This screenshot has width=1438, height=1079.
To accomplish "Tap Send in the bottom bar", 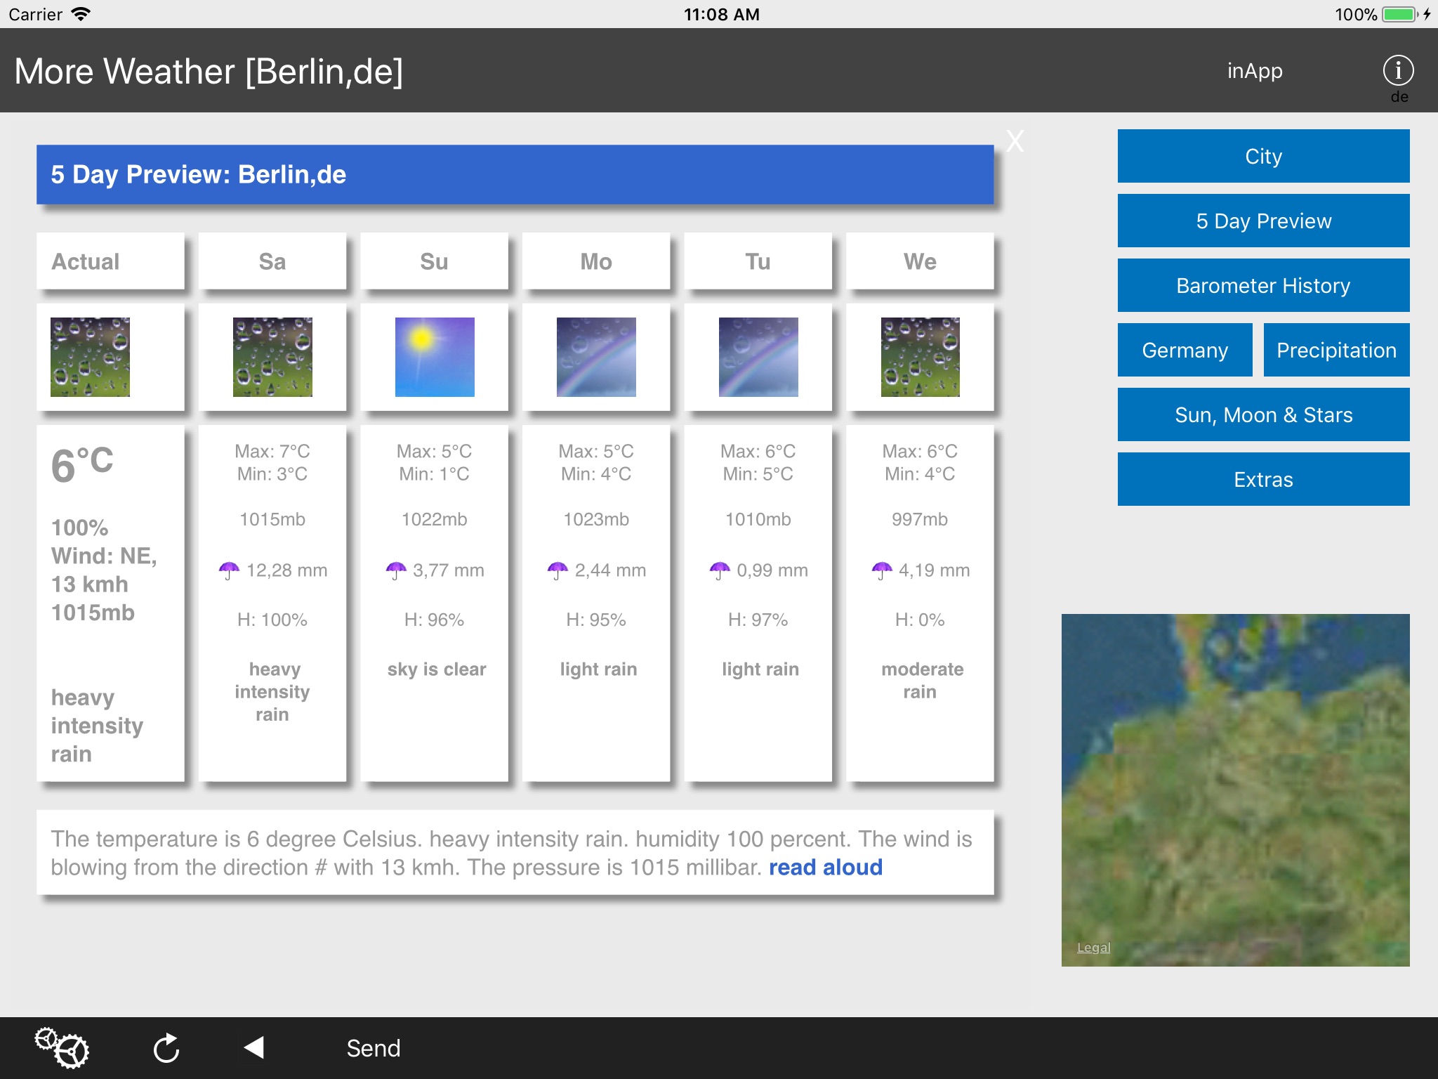I will (x=373, y=1048).
